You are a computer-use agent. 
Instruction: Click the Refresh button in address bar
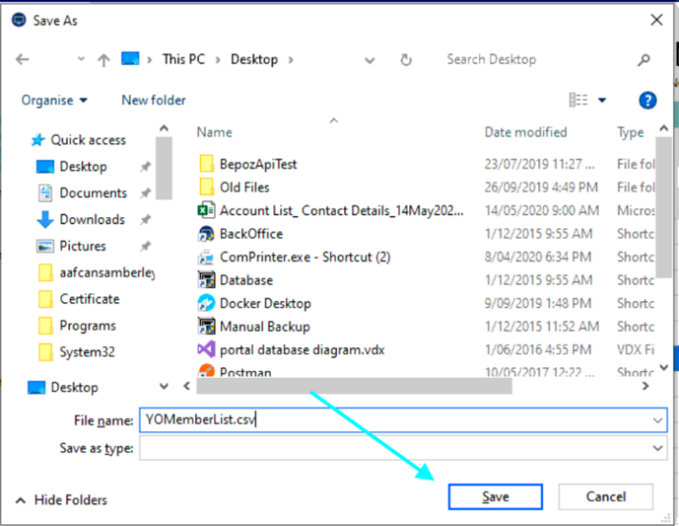(x=405, y=59)
